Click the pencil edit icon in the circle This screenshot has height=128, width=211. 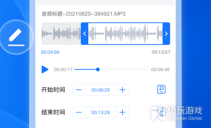click(16, 37)
